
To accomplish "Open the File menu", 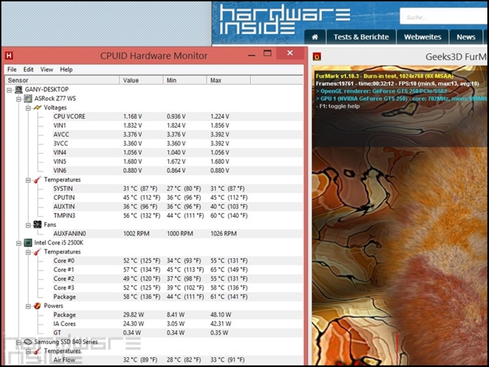I will click(12, 70).
